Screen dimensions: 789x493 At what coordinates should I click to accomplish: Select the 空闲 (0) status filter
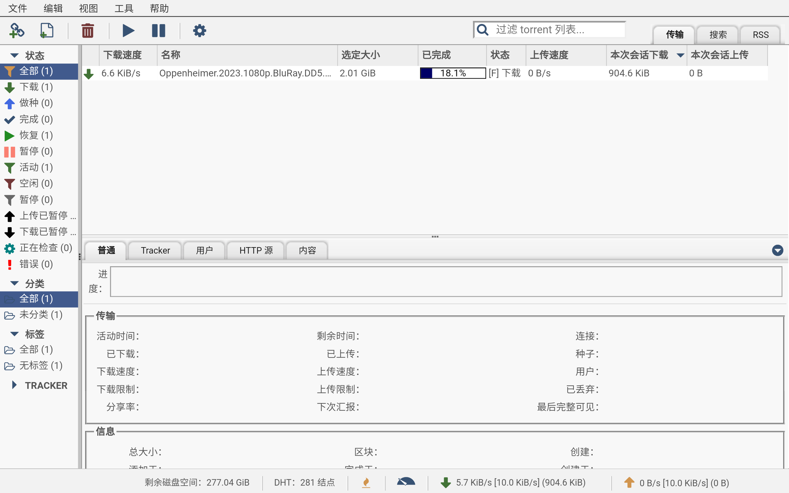[39, 184]
